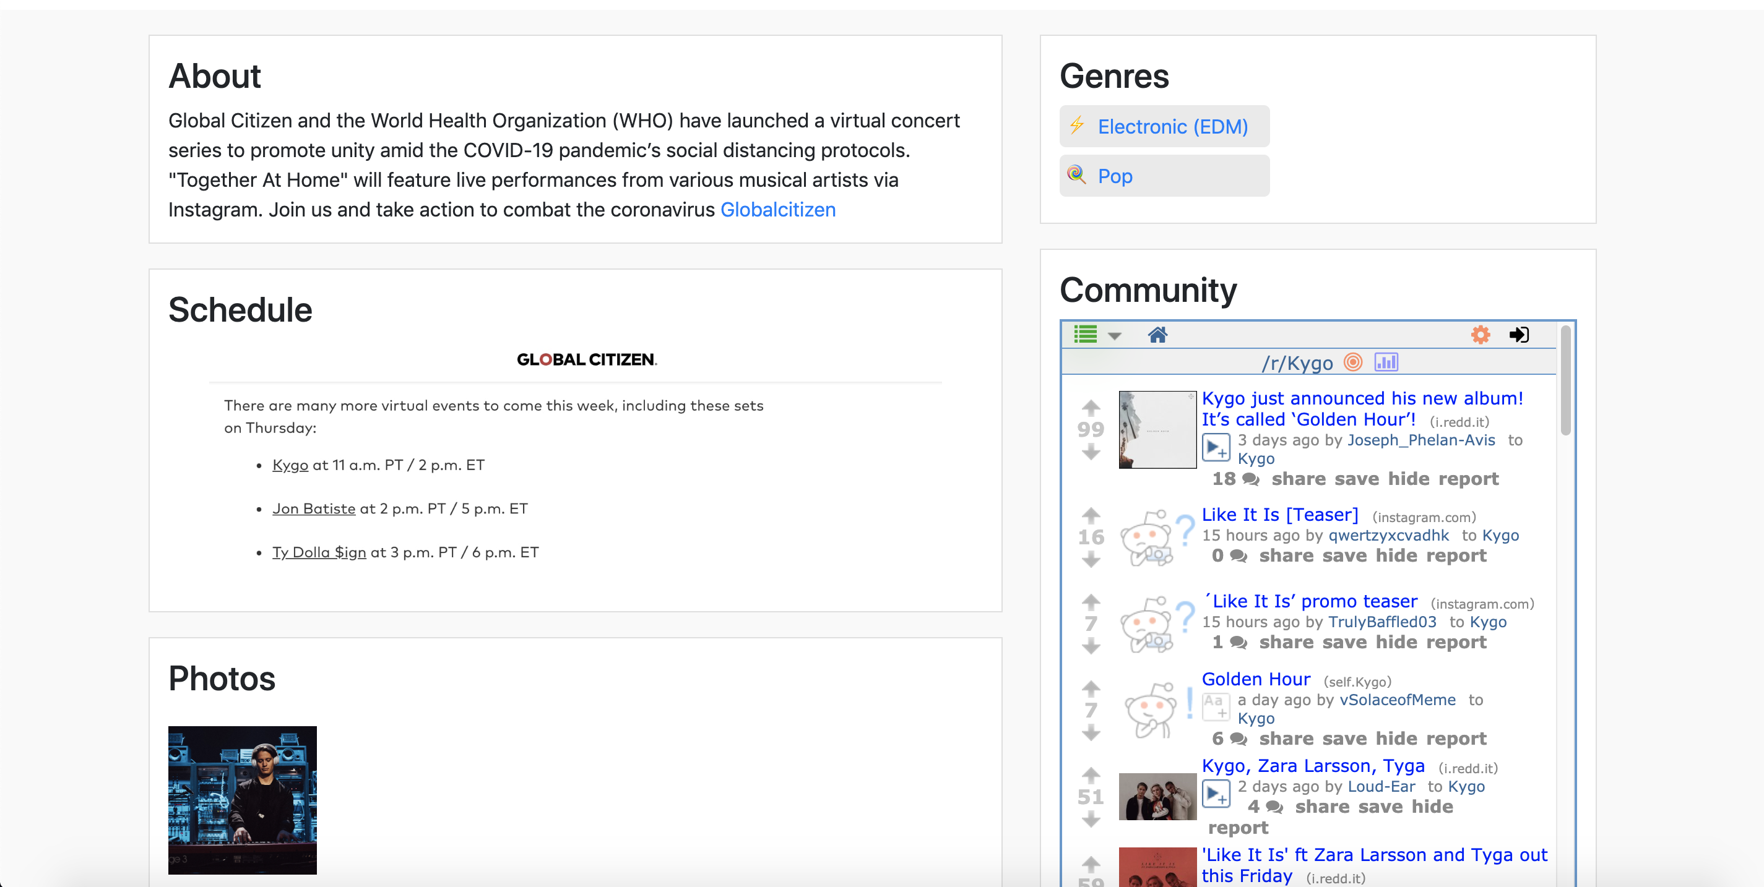Save the 'Like It Is' promo teaser post
The height and width of the screenshot is (887, 1764).
1345,642
